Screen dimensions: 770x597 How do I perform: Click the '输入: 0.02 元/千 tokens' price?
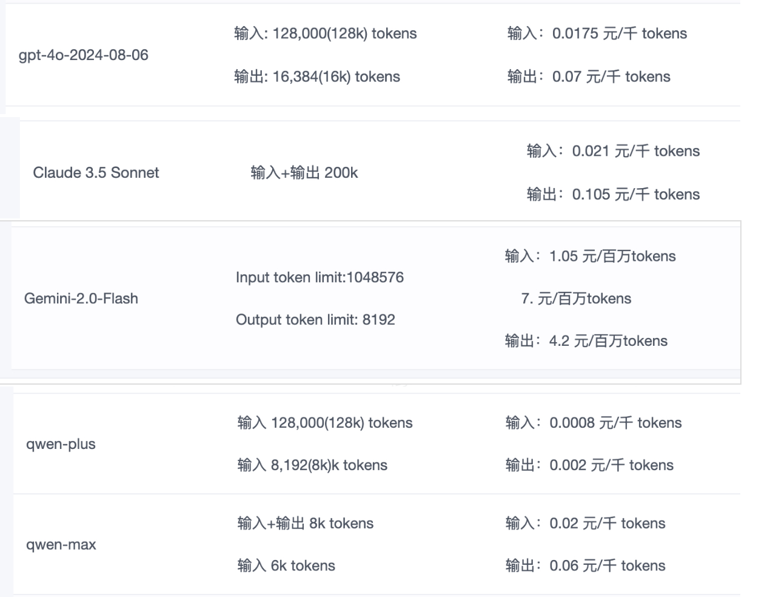click(585, 524)
